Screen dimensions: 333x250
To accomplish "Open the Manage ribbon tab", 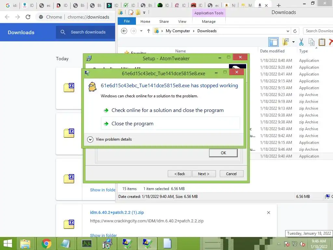I will (209, 21).
